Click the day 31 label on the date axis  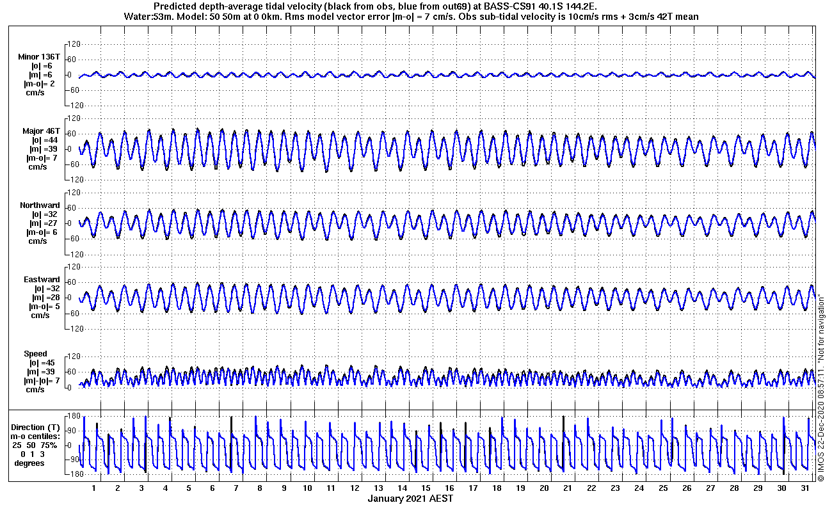[804, 488]
